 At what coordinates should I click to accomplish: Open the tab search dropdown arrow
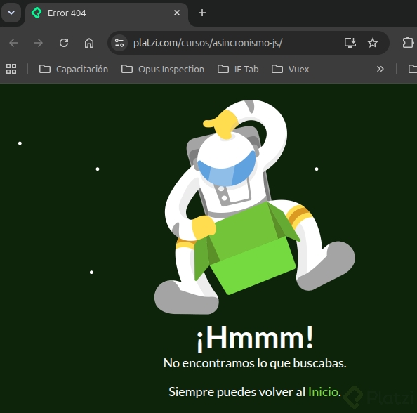pyautogui.click(x=11, y=13)
